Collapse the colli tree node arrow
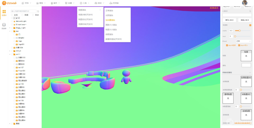 tap(10, 54)
